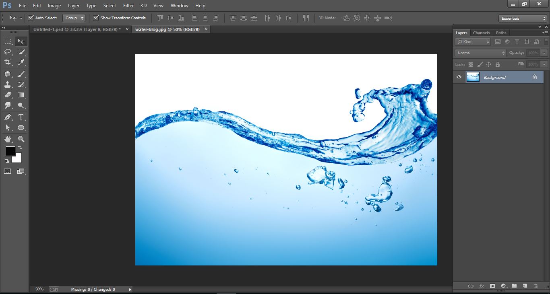Click the foreground color swatch
Image resolution: width=550 pixels, height=294 pixels.
click(10, 152)
